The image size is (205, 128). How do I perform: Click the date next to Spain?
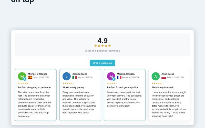[x=44, y=77]
